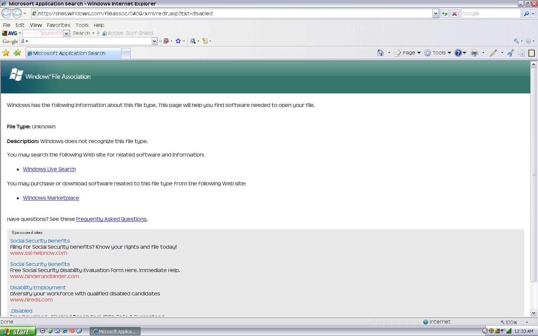Click the browser Forward button
538x336 pixels.
point(17,13)
